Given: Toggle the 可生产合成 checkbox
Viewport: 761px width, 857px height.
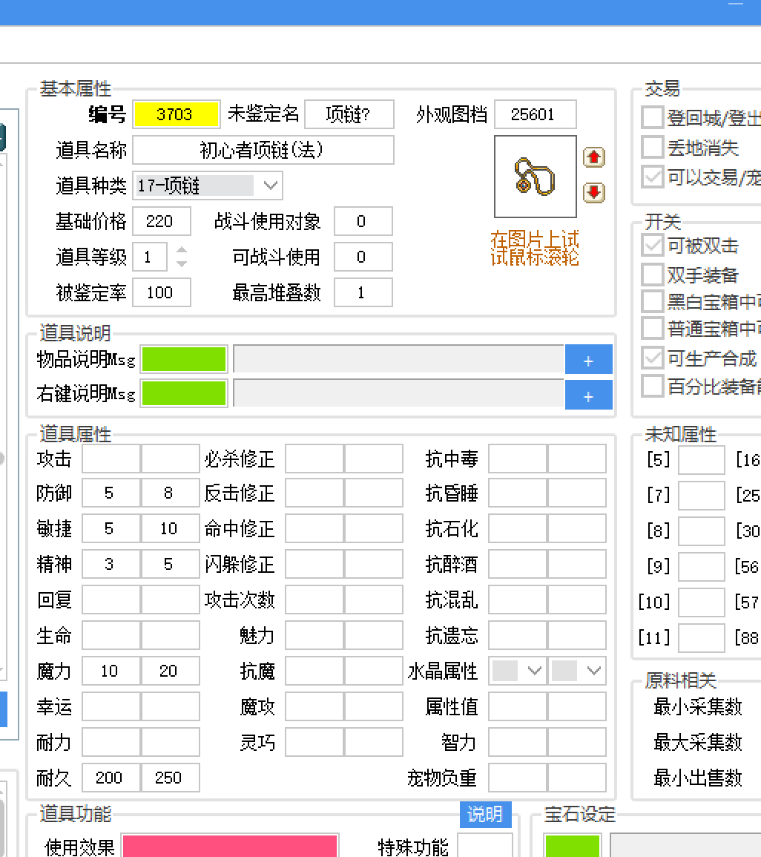Looking at the screenshot, I should click(652, 358).
